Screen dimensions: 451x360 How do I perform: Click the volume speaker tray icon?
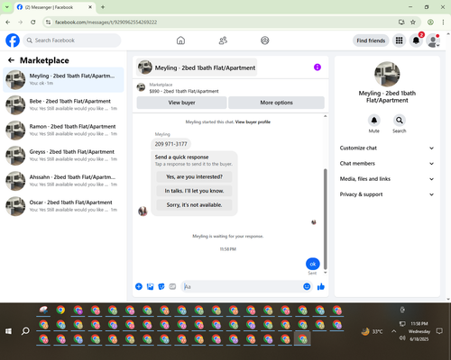(402, 338)
